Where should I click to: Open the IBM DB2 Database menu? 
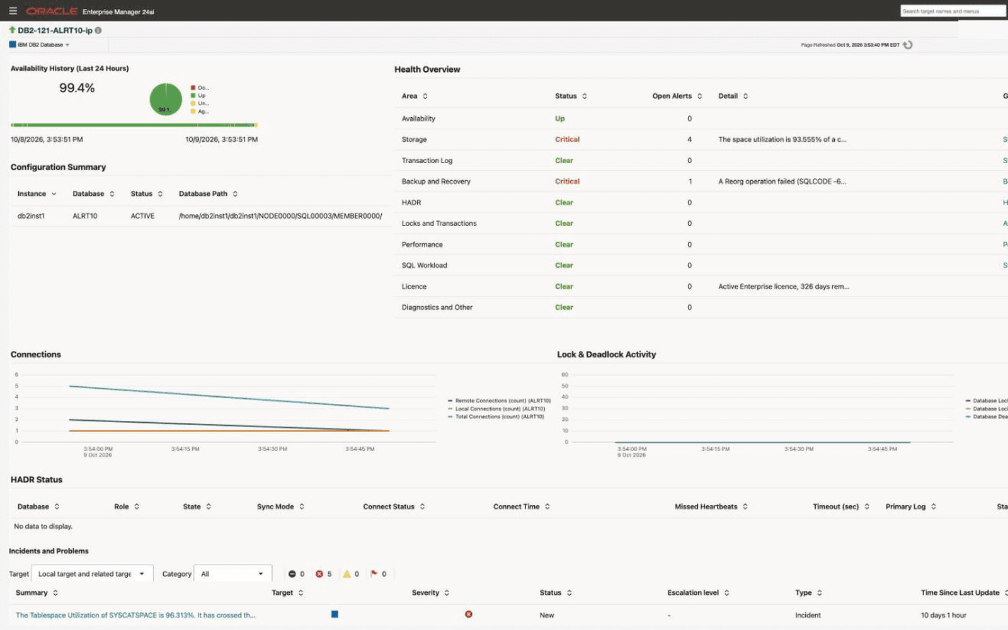(x=39, y=45)
